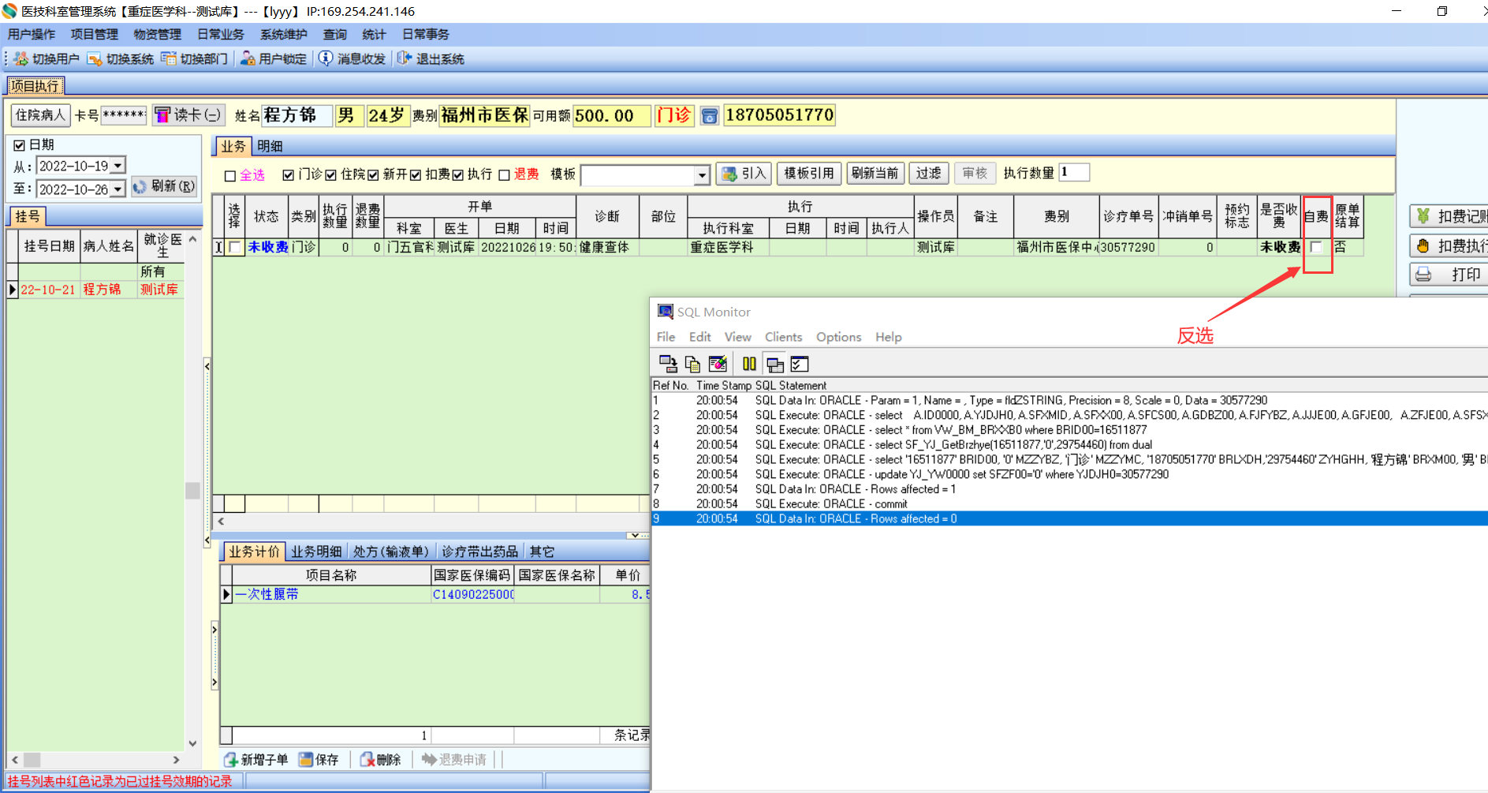This screenshot has height=793, width=1488.
Task: Check the 全选 select-all checkbox
Action: tap(230, 176)
